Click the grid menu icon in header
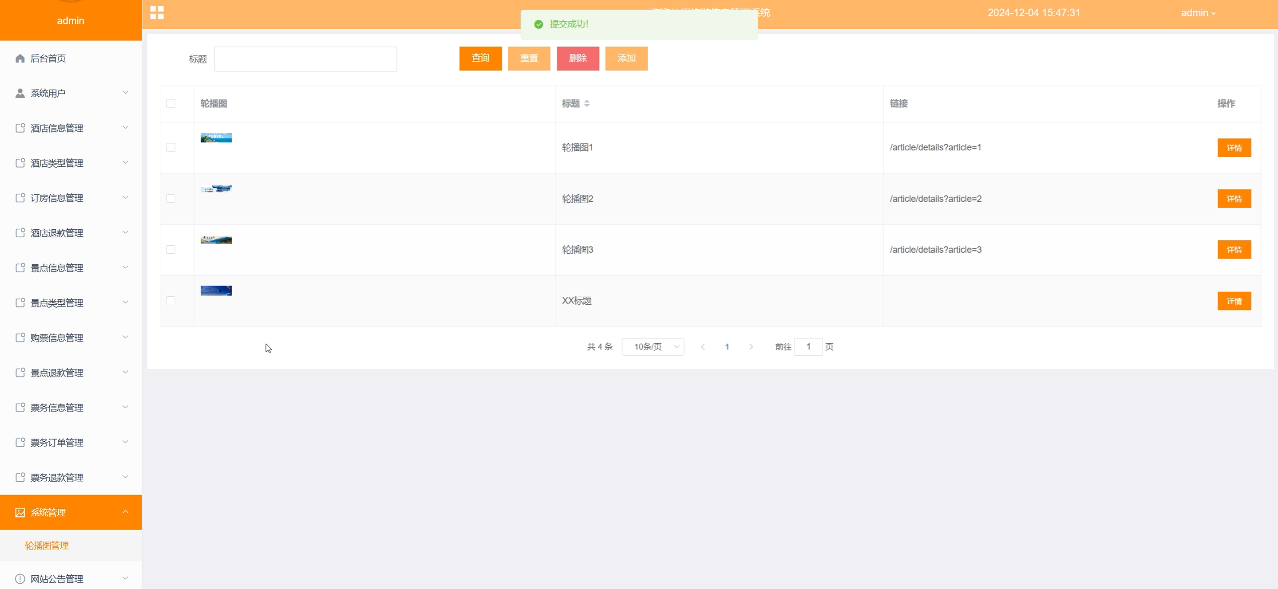 pyautogui.click(x=157, y=13)
